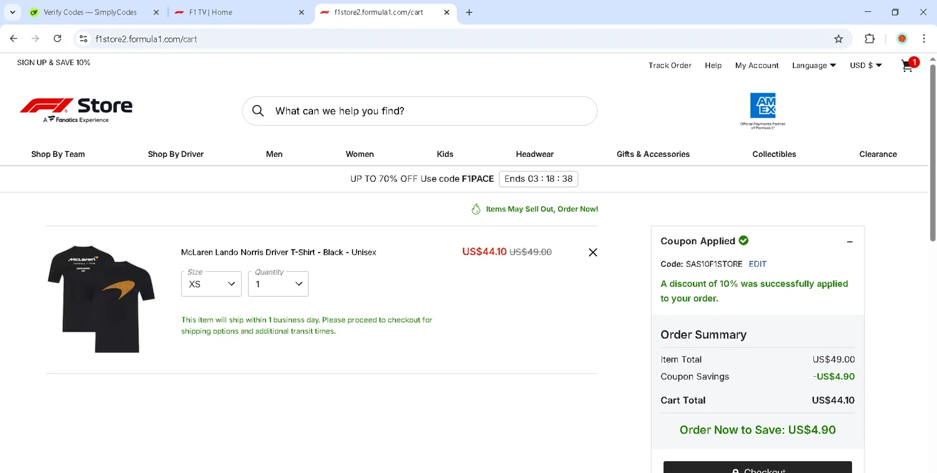Screen dimensions: 937x473
Task: Click the Coupon Applied green checkmark
Action: pyautogui.click(x=743, y=241)
